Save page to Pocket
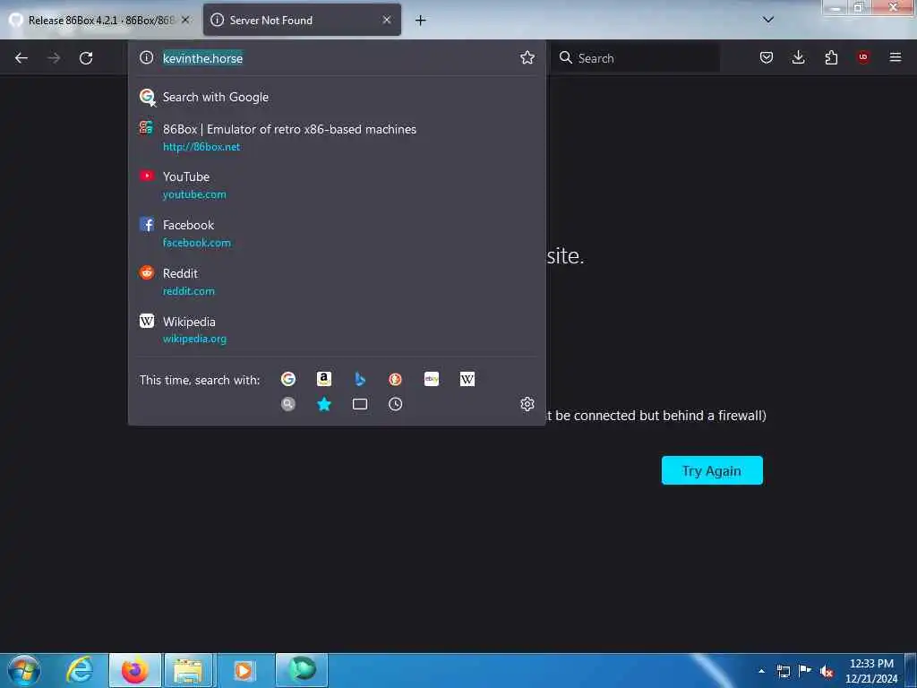The width and height of the screenshot is (917, 688). [767, 57]
